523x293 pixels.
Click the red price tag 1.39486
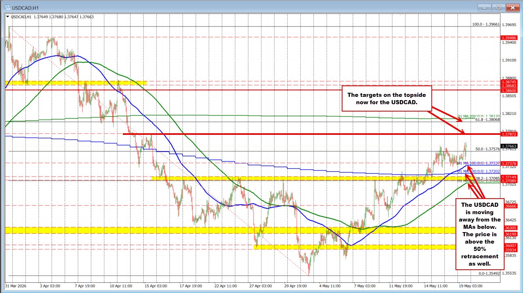point(509,37)
